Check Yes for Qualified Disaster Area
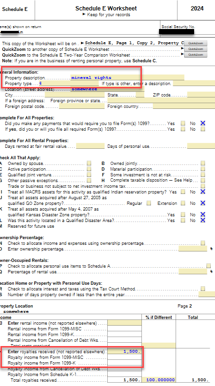215x386 pixels. click(x=183, y=220)
